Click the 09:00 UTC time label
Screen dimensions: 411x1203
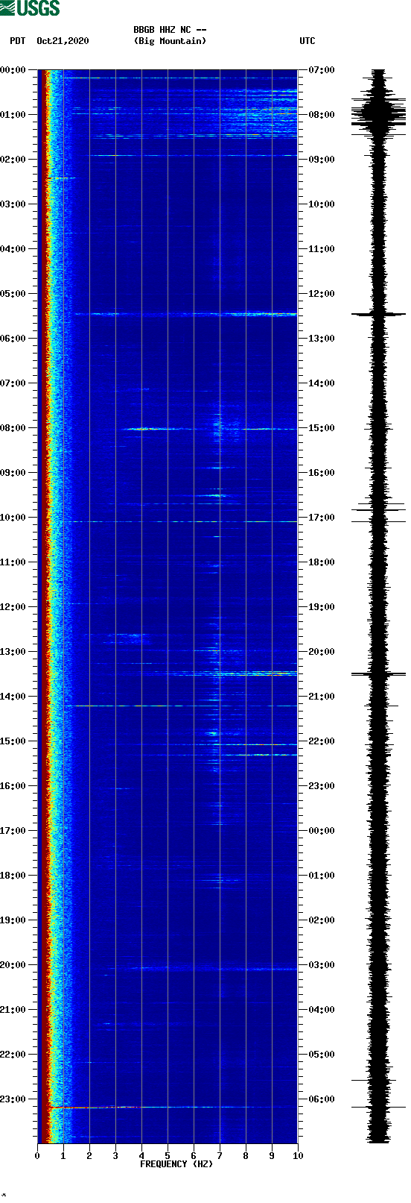[x=322, y=160]
